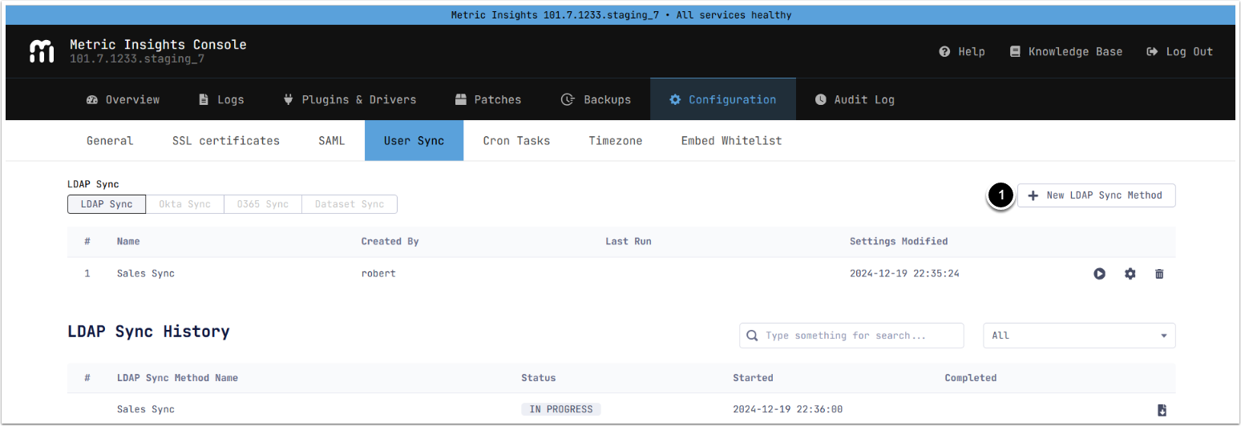
Task: Run the Sales Sync method play icon
Action: pyautogui.click(x=1099, y=274)
